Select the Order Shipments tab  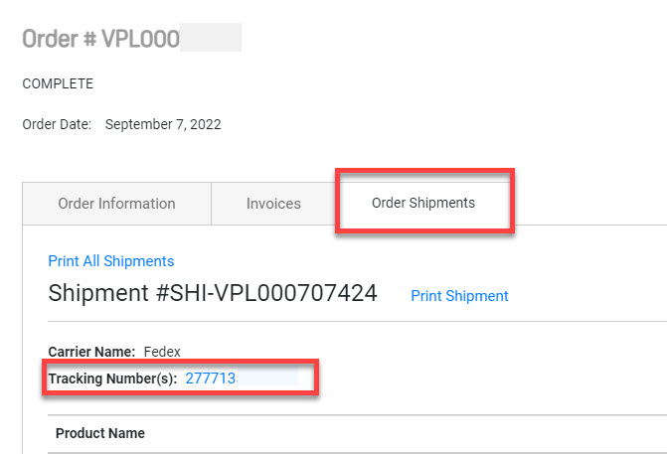pyautogui.click(x=423, y=203)
